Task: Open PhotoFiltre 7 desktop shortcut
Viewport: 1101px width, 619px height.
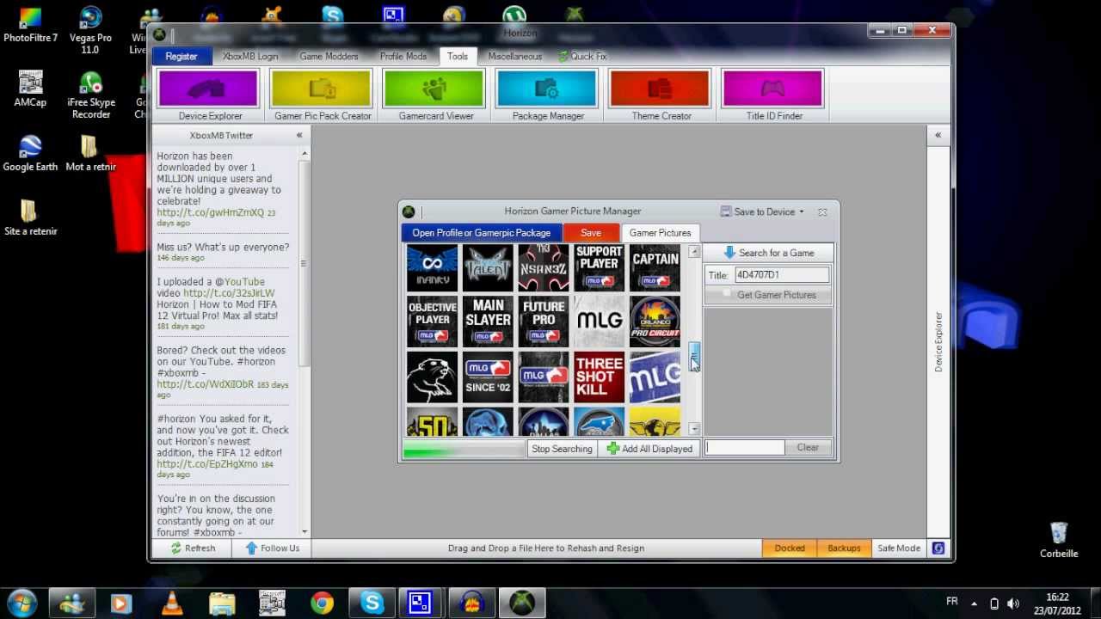Action: (30, 24)
